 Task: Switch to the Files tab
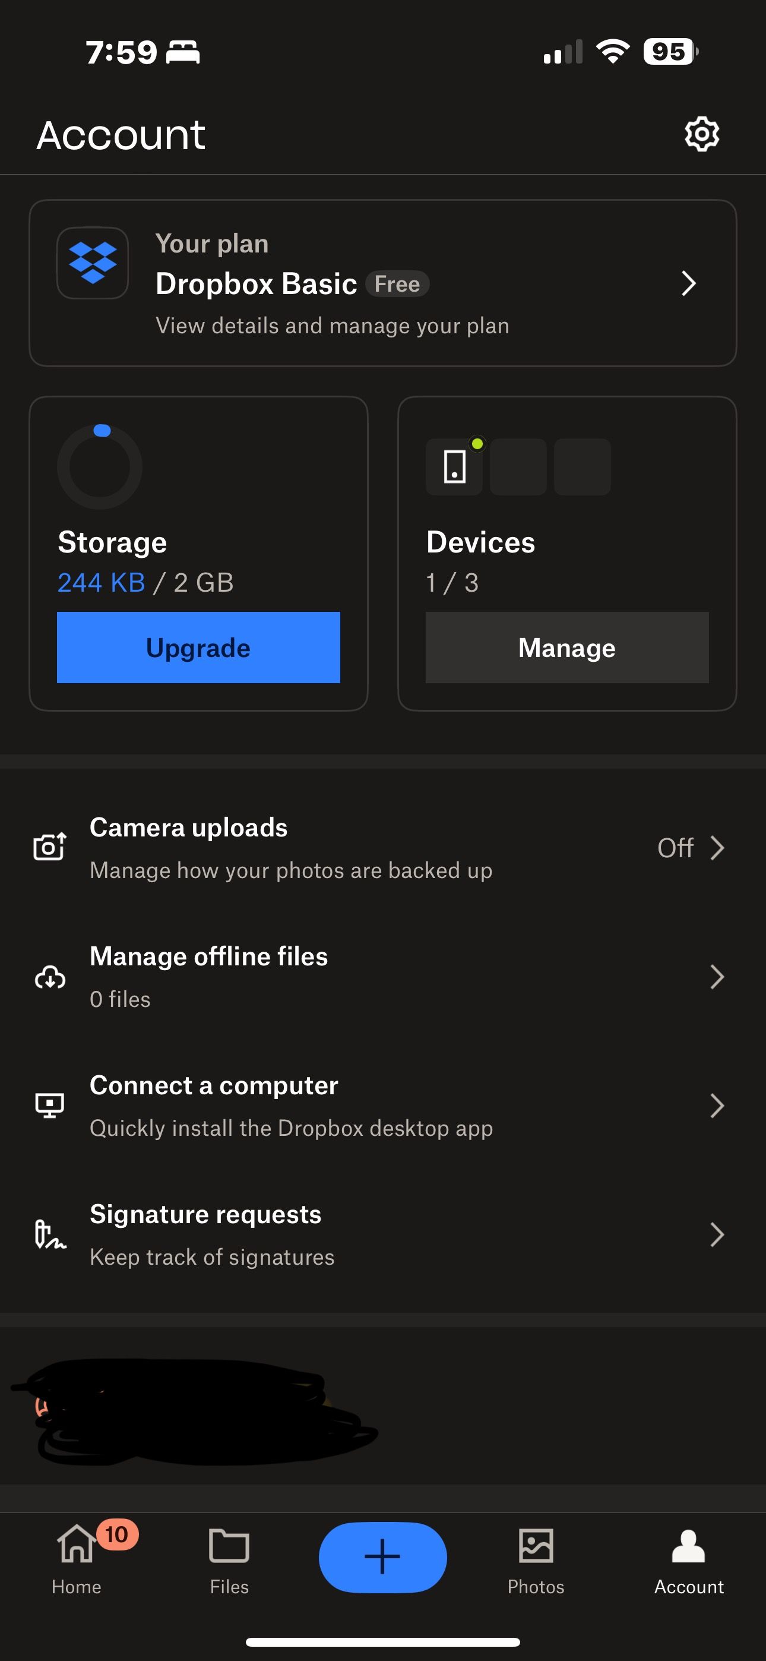coord(229,1558)
